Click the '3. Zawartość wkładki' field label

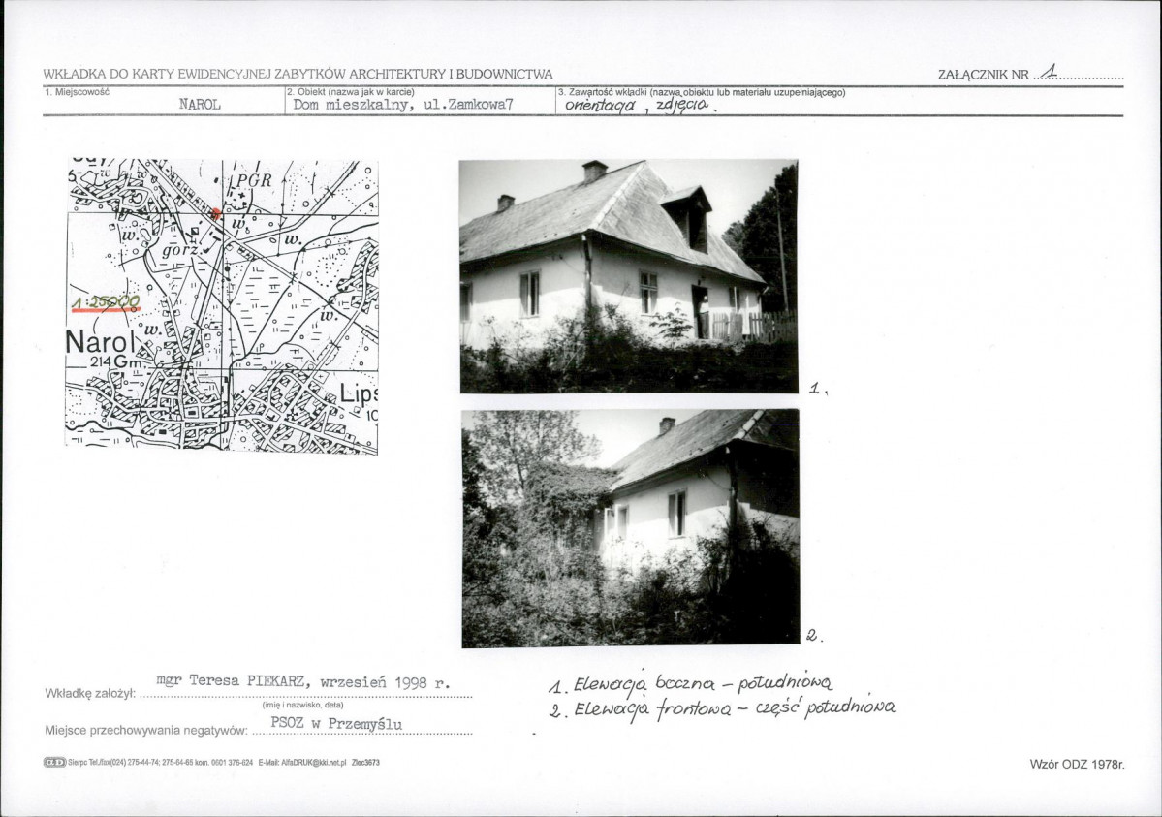(x=702, y=92)
